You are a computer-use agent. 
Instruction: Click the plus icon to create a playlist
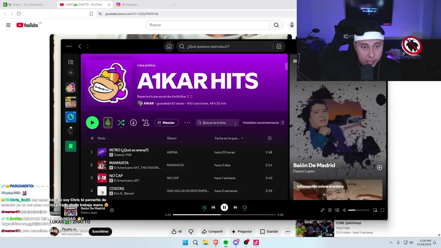71,73
